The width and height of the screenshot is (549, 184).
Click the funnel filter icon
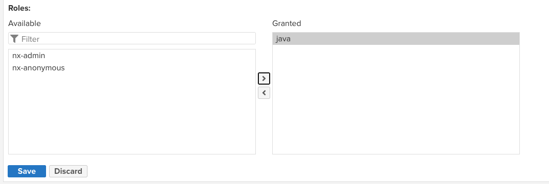click(x=14, y=39)
